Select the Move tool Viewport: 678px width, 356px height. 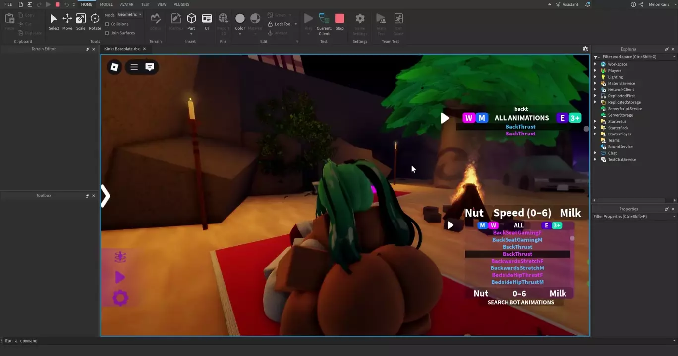pyautogui.click(x=67, y=22)
